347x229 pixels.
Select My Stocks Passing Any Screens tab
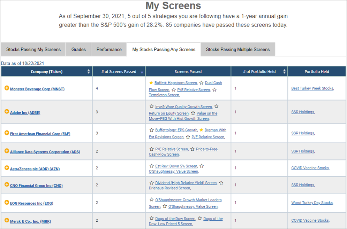(164, 49)
